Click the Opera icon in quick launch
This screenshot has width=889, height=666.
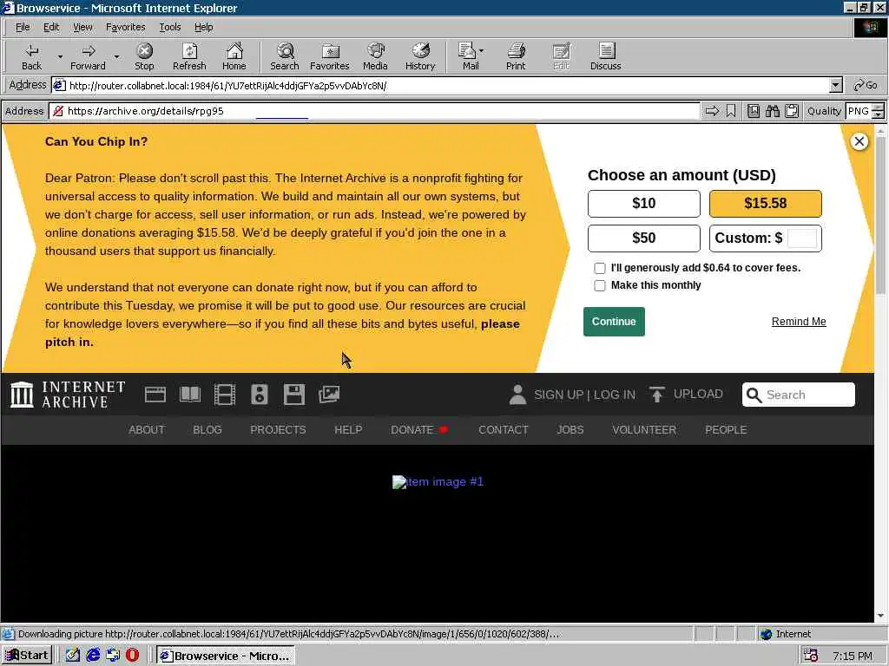[x=132, y=656]
